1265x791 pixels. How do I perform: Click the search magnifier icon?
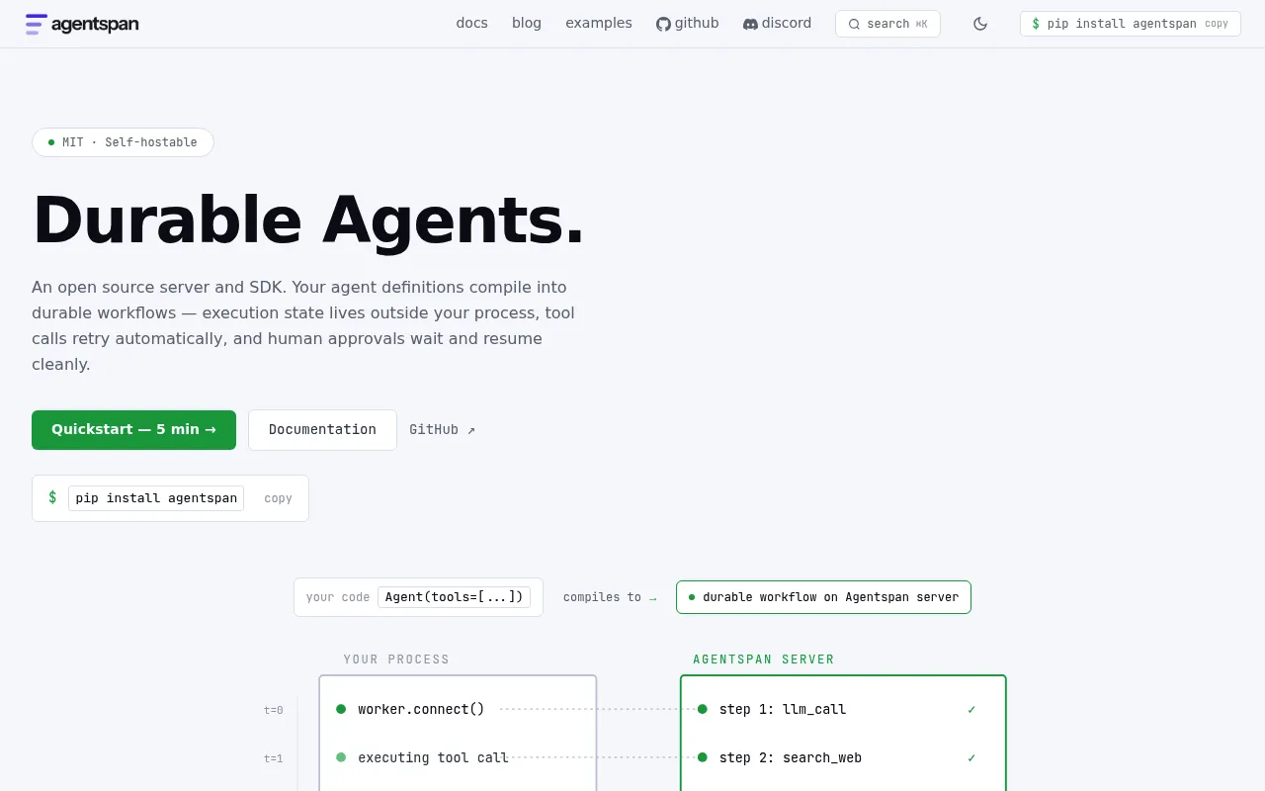coord(854,24)
